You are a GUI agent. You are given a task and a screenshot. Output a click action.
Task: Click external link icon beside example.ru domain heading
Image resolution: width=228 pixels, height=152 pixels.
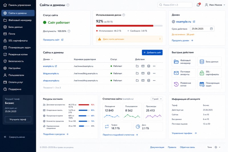(x=194, y=22)
